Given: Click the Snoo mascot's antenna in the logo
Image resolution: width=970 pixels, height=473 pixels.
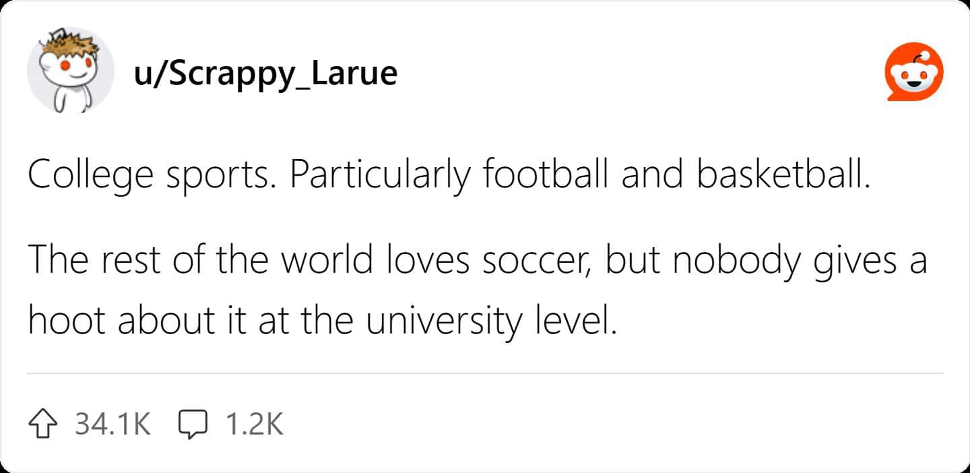Looking at the screenshot, I should coord(925,55).
